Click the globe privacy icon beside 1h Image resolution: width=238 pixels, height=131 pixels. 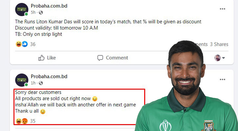pyautogui.click(x=41, y=83)
